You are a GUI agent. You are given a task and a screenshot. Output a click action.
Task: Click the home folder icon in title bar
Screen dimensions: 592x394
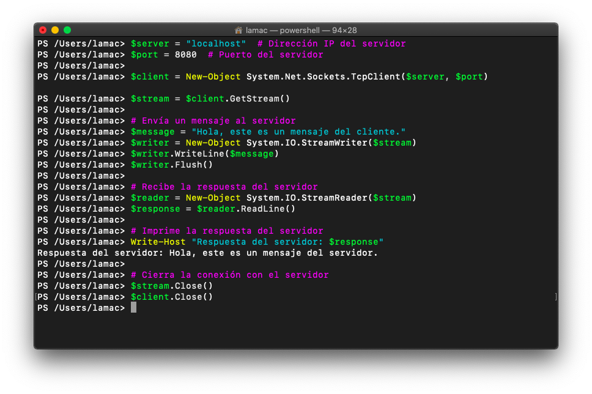point(239,30)
